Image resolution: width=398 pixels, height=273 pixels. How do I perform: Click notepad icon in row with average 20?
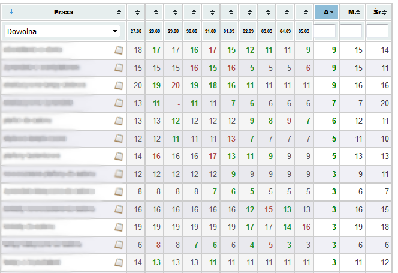click(x=119, y=103)
